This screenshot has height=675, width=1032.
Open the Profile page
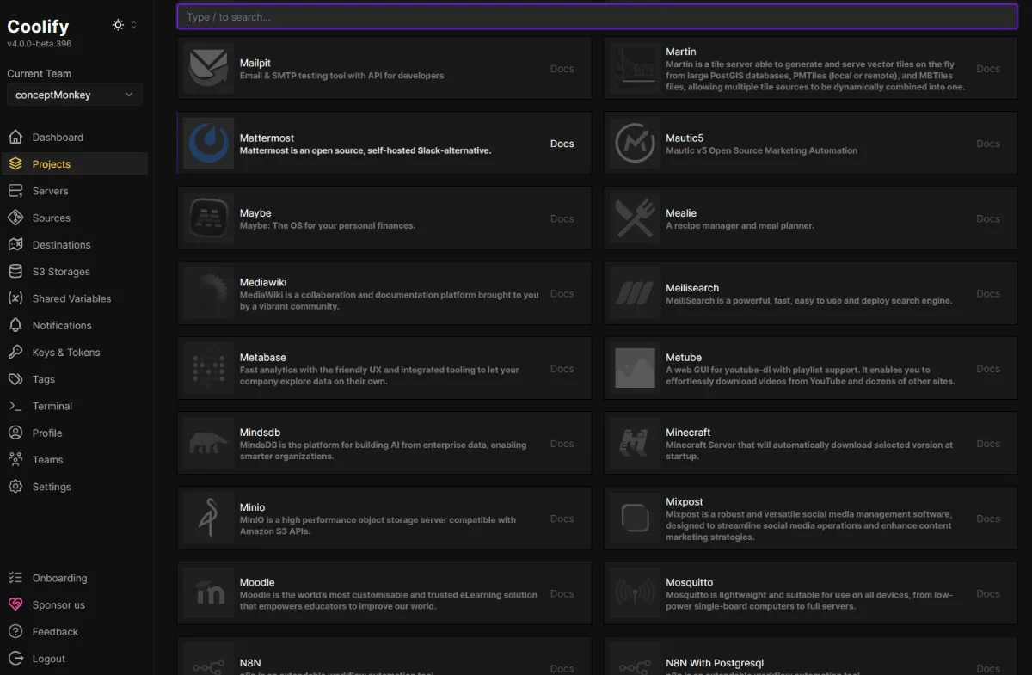click(x=75, y=433)
